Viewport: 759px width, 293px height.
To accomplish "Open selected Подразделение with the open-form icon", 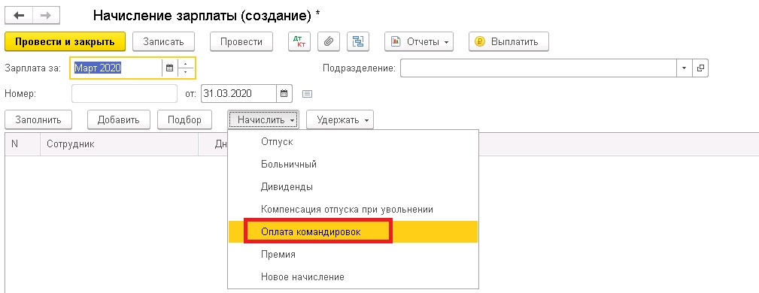I will coord(700,68).
